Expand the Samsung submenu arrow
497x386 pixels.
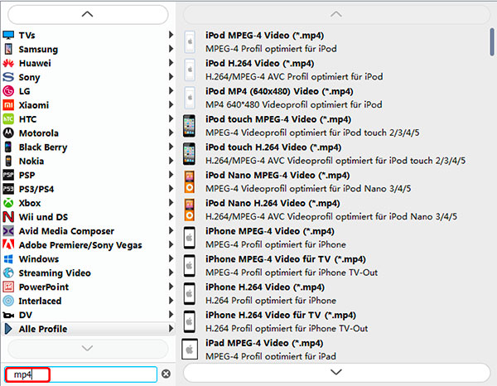171,49
